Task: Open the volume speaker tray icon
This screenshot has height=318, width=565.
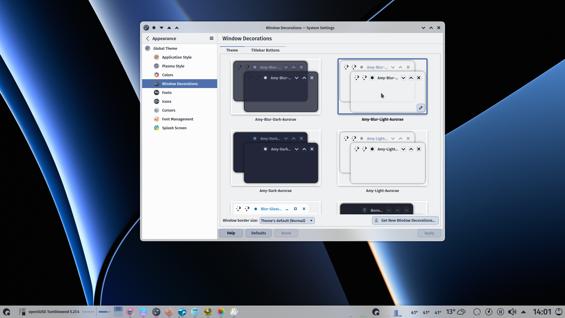Action: pos(512,312)
